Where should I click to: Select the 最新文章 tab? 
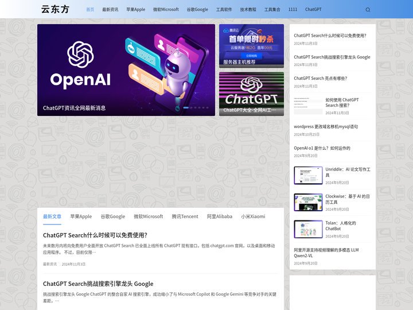point(52,216)
